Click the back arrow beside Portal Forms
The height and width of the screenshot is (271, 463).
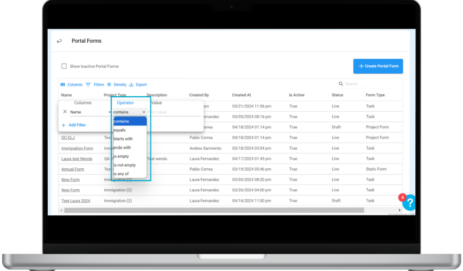59,41
